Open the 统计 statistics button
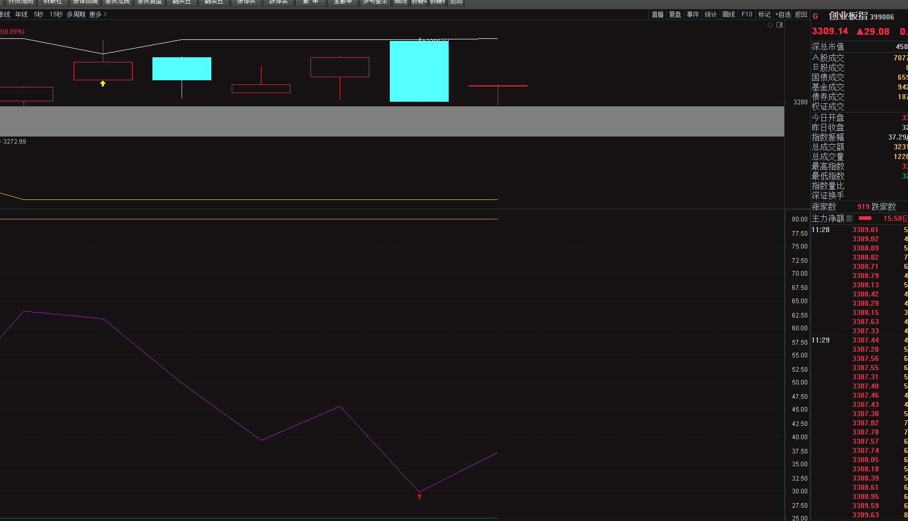 coord(711,14)
